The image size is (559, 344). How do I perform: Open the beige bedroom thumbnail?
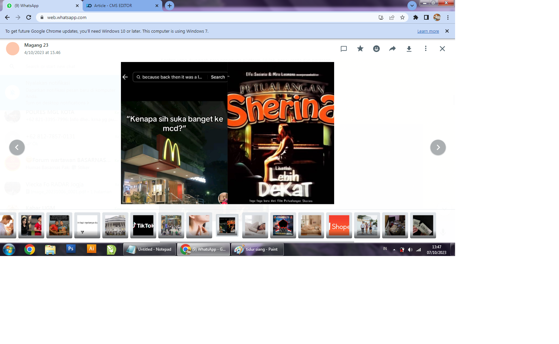tap(311, 225)
